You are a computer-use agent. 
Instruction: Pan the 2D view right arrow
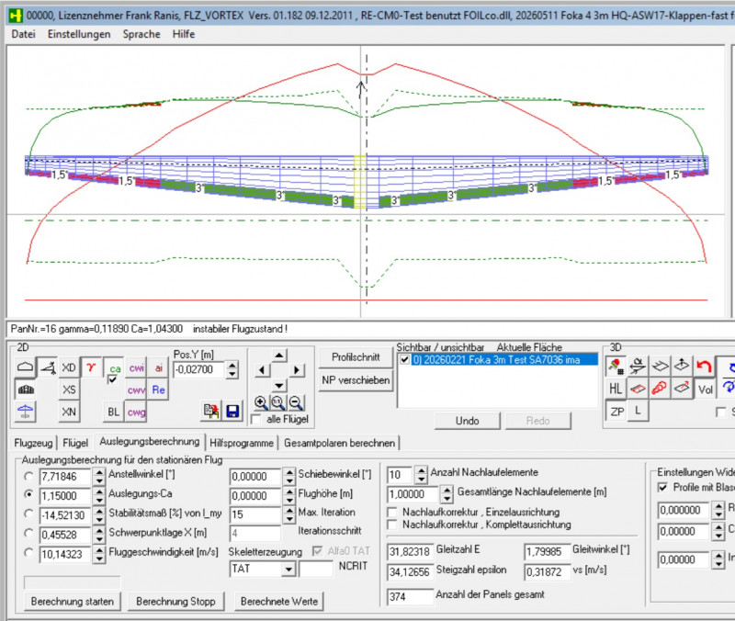(x=296, y=370)
